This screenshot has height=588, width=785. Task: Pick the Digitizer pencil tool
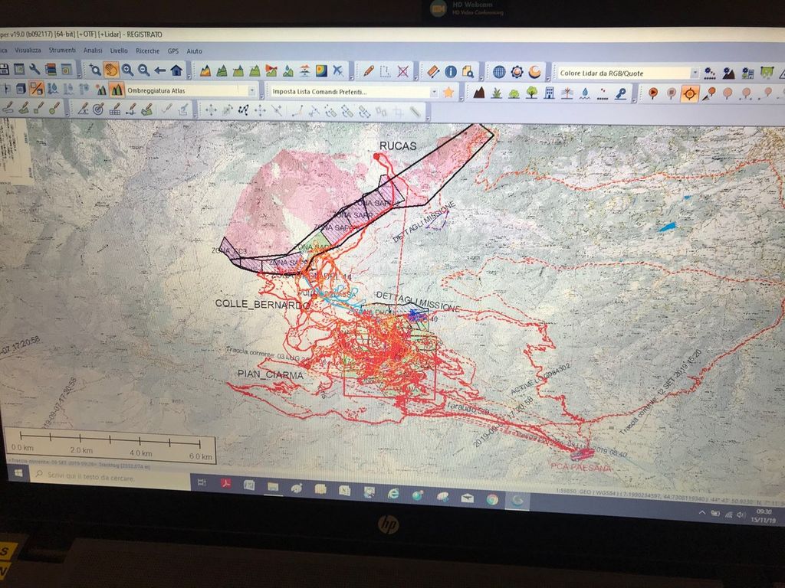pos(369,71)
